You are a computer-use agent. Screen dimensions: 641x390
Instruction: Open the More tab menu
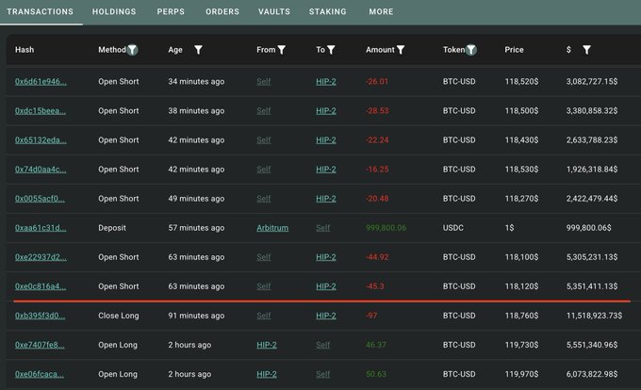tap(382, 12)
